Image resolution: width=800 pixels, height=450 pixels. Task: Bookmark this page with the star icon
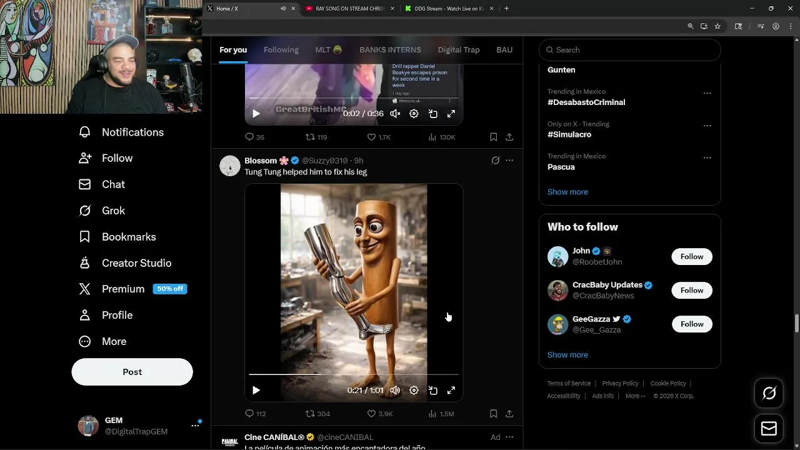point(717,26)
